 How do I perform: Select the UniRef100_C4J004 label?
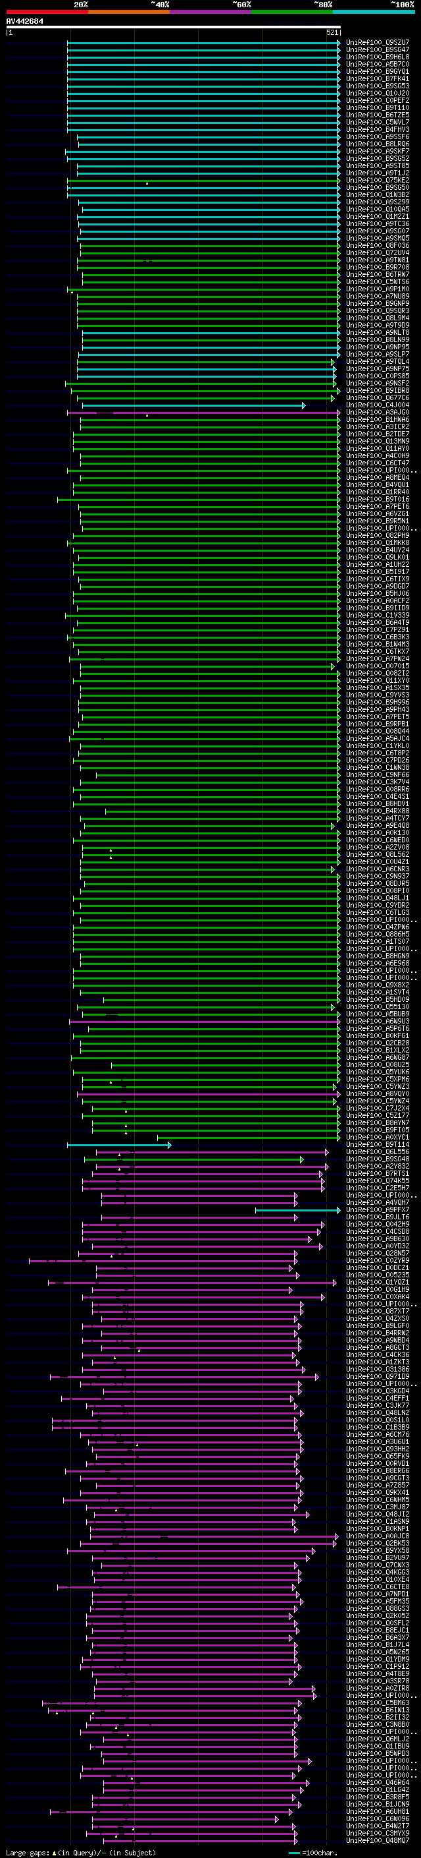pos(377,405)
